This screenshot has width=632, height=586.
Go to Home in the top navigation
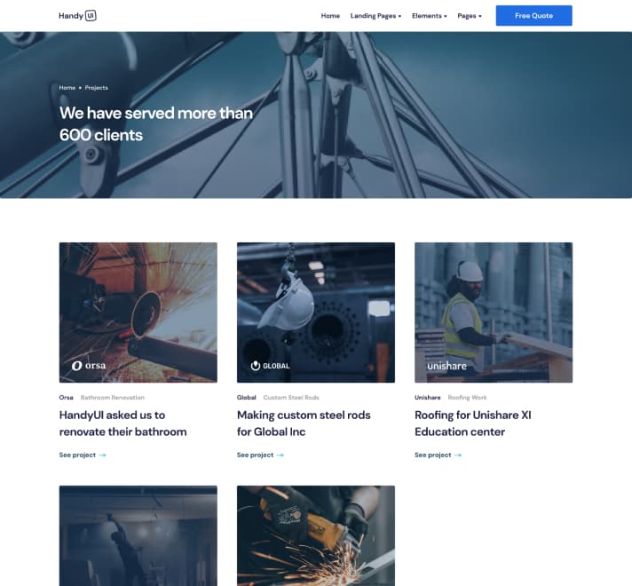(330, 16)
